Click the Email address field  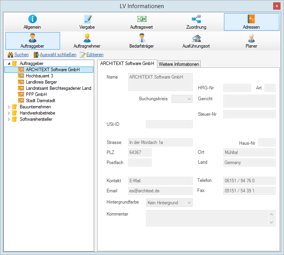tap(160, 191)
